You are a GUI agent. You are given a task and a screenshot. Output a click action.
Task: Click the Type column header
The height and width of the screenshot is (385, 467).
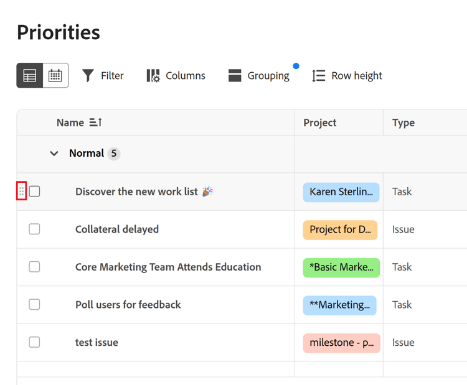[x=403, y=123]
